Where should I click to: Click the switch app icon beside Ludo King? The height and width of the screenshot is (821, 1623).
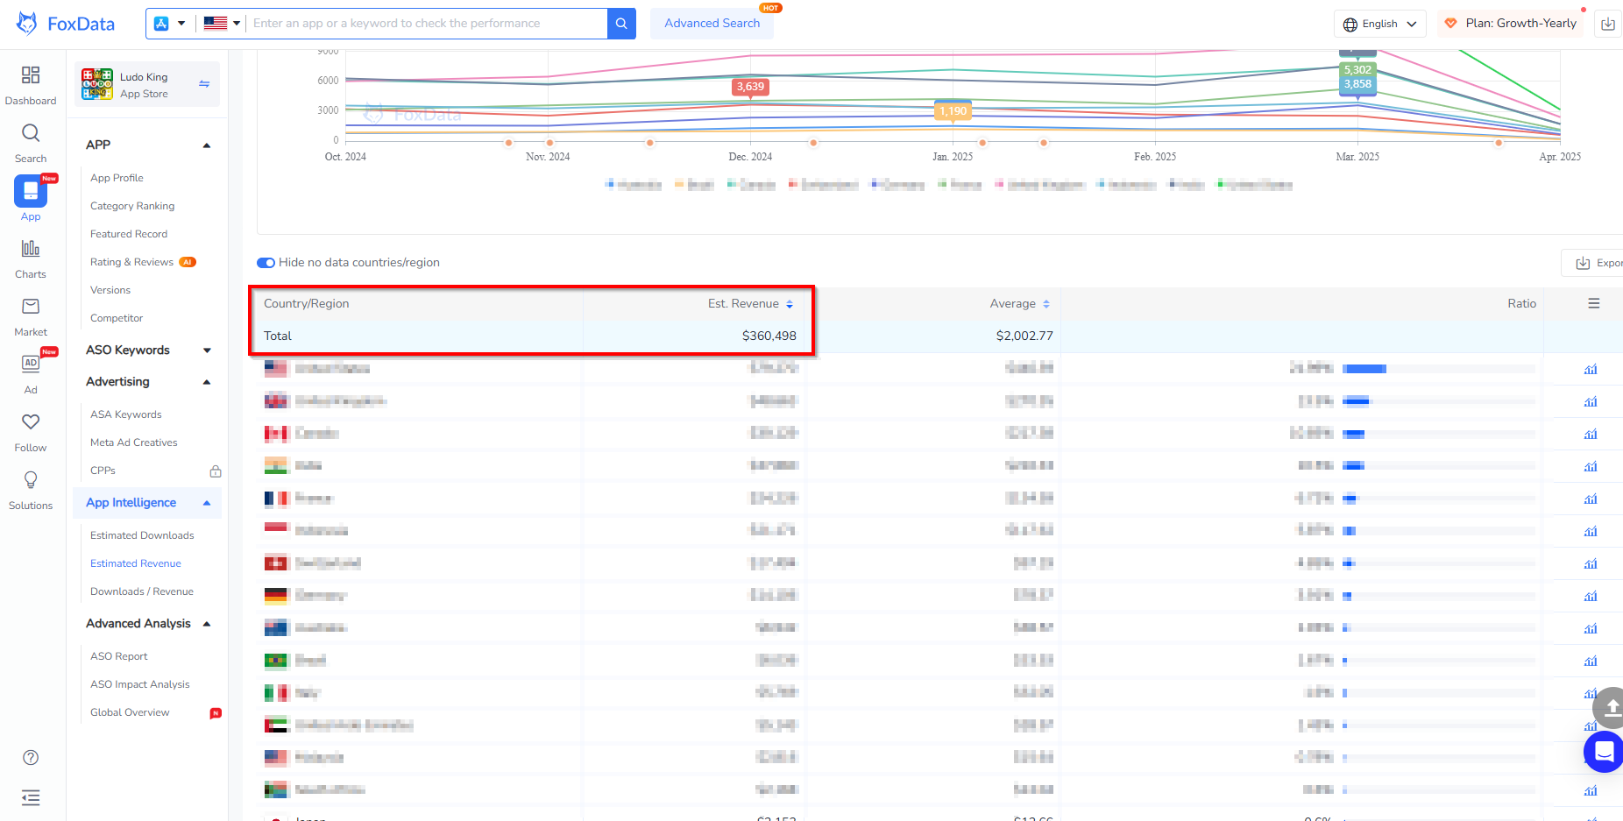204,84
